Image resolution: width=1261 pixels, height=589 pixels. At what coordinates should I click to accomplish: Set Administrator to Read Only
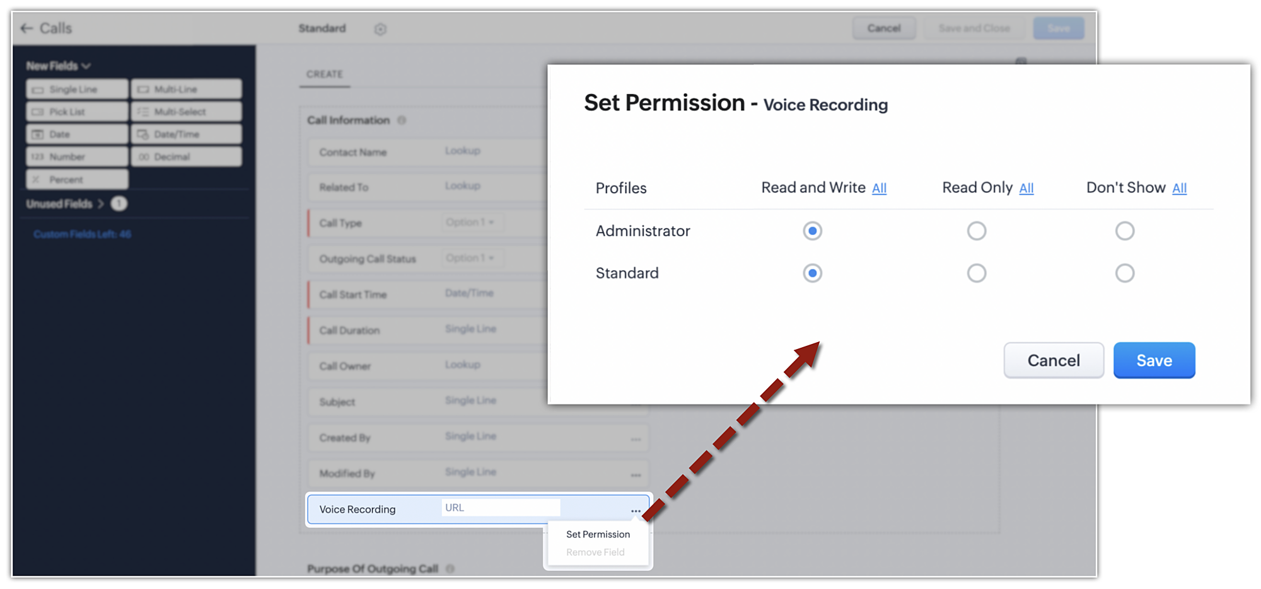pyautogui.click(x=976, y=231)
